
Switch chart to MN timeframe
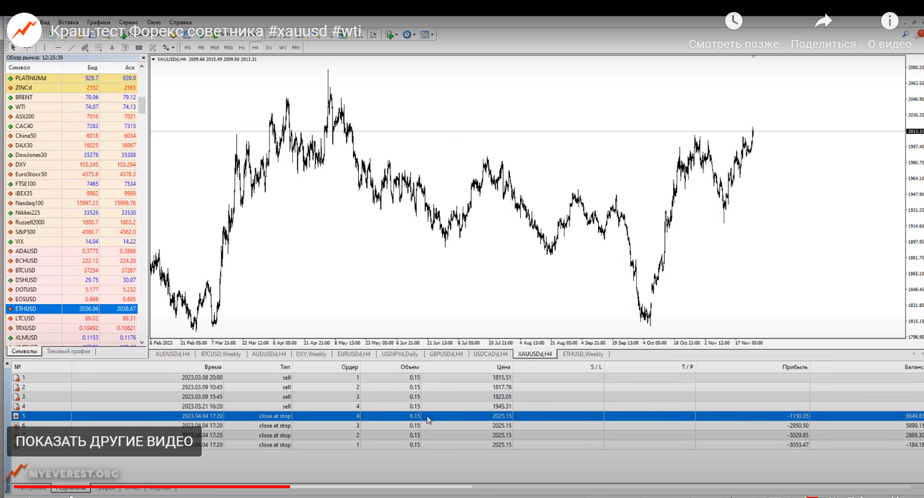(x=296, y=48)
